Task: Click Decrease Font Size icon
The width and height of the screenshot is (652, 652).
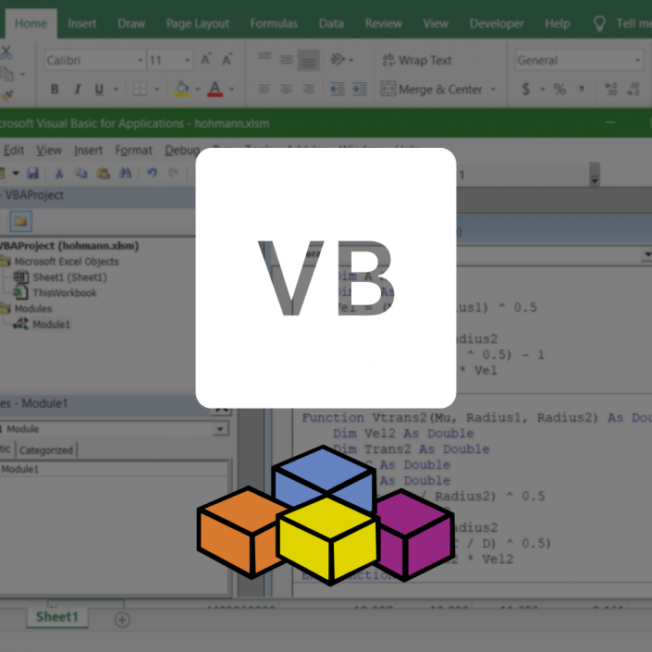Action: pos(227,60)
